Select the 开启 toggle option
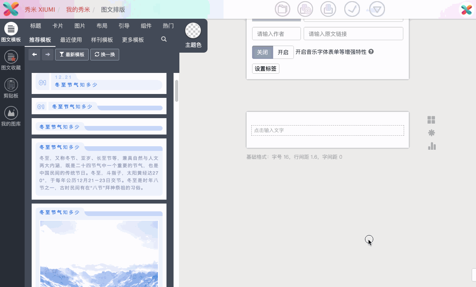This screenshot has height=287, width=476. pyautogui.click(x=283, y=52)
